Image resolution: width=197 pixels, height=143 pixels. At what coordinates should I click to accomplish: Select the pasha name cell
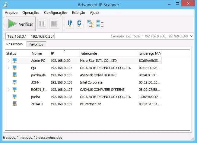(36, 97)
